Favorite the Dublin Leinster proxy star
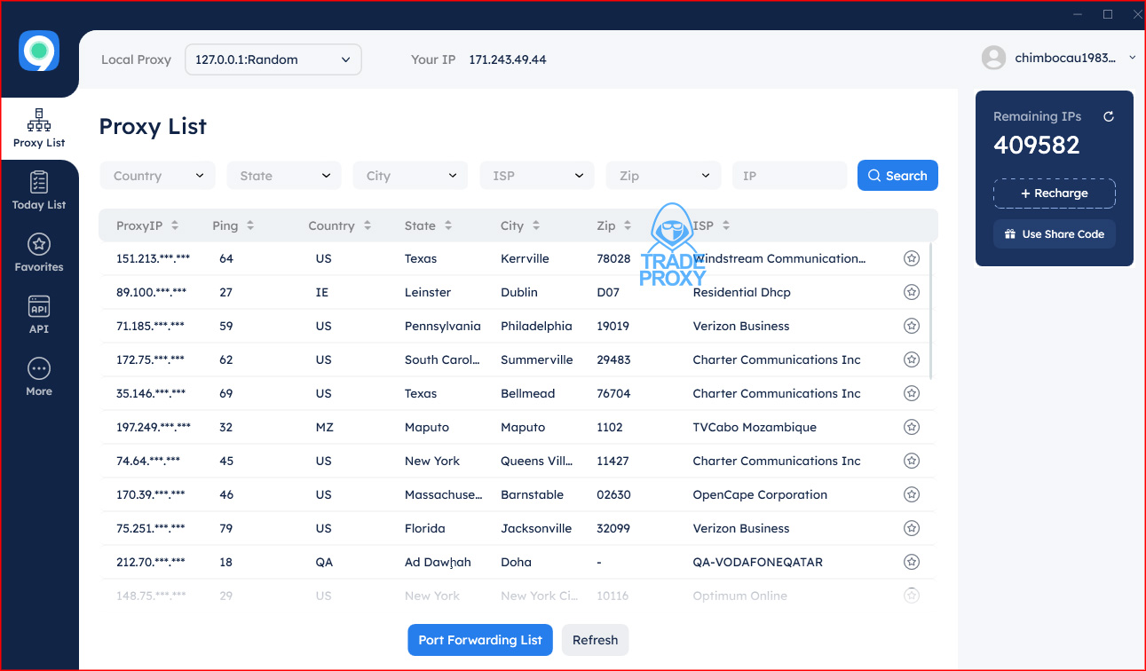 pos(911,292)
